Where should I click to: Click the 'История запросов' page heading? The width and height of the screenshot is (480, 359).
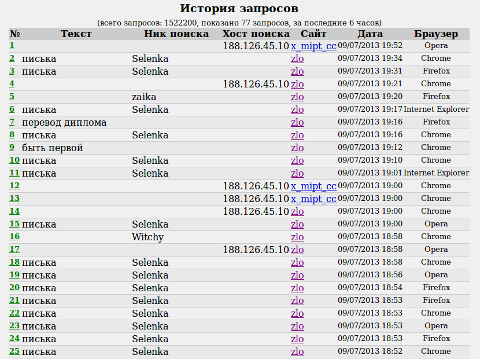[x=239, y=8]
